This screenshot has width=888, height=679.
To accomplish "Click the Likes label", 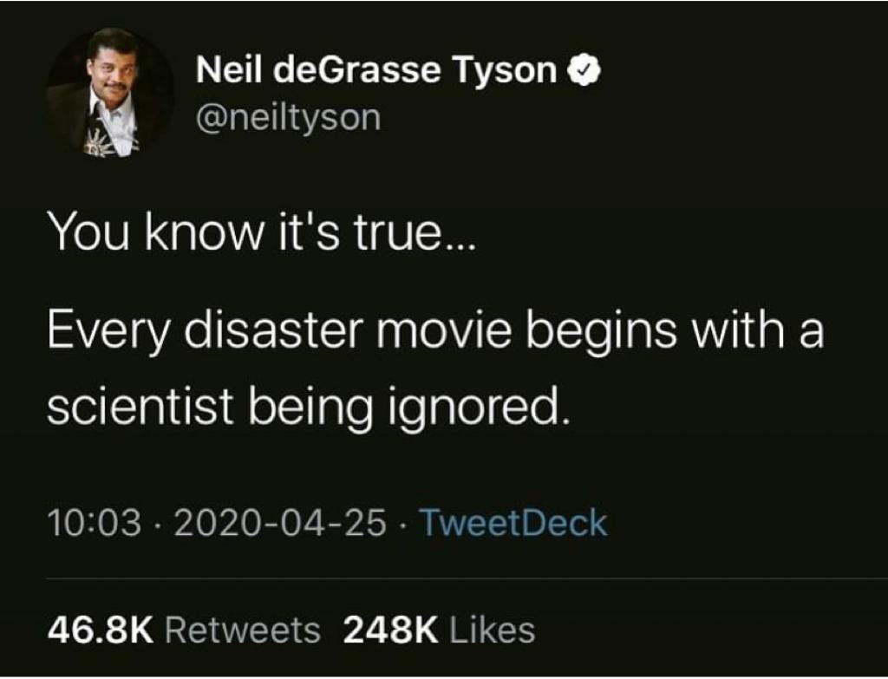I will pyautogui.click(x=493, y=630).
